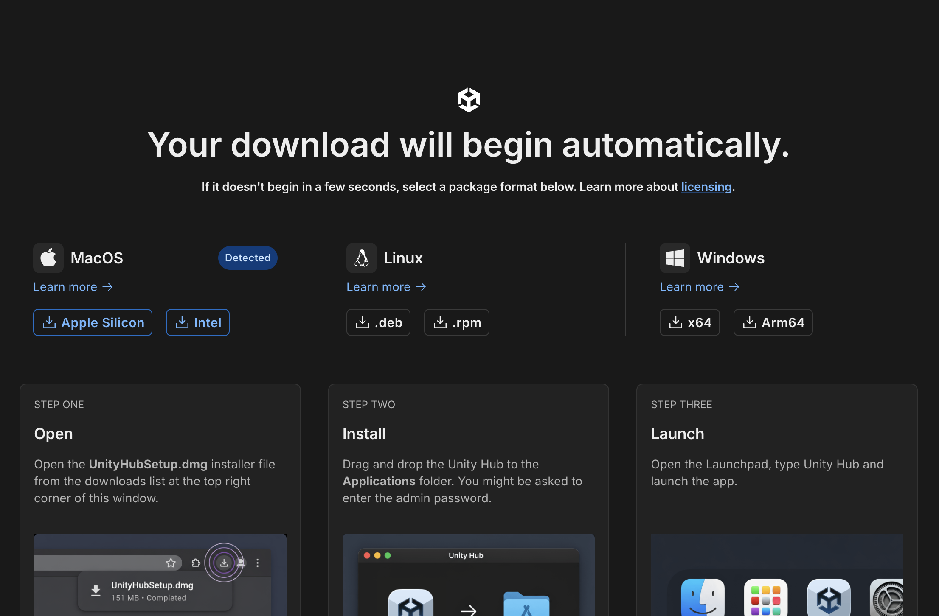This screenshot has width=939, height=616.
Task: Click the Install step heading
Action: [x=364, y=434]
